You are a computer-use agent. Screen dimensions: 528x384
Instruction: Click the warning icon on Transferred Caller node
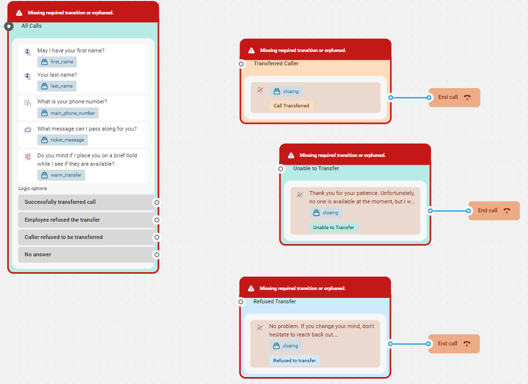(251, 50)
